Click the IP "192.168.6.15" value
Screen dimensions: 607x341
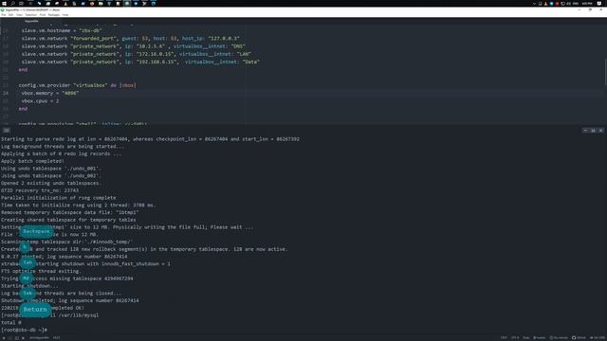[x=156, y=62]
